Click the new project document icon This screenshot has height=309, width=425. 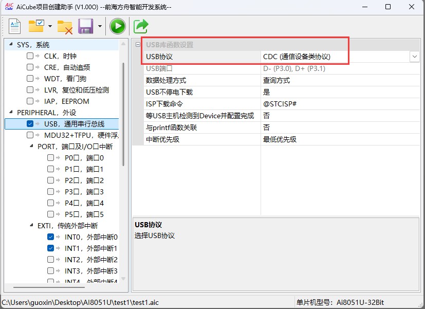[14, 26]
